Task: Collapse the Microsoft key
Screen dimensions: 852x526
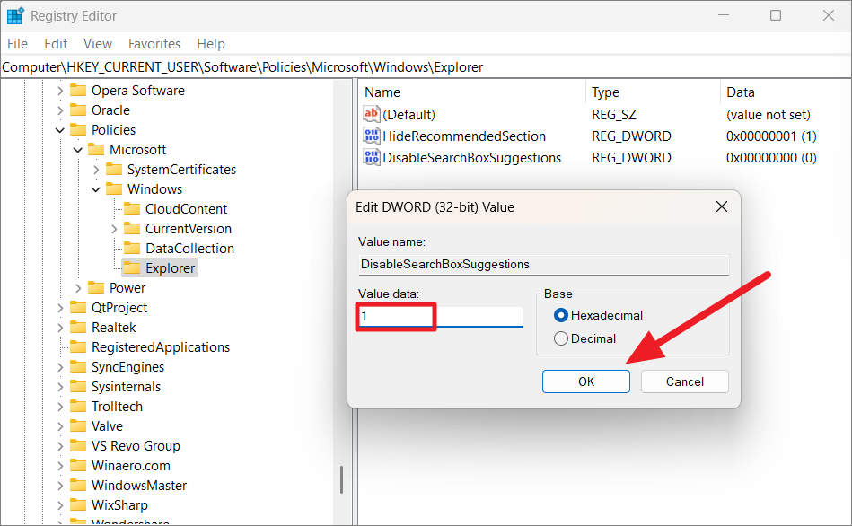Action: (x=78, y=150)
